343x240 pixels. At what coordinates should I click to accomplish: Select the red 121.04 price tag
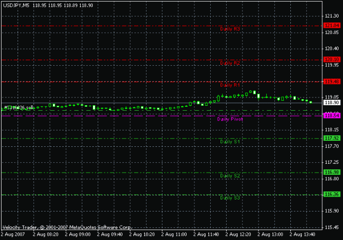tap(332, 26)
